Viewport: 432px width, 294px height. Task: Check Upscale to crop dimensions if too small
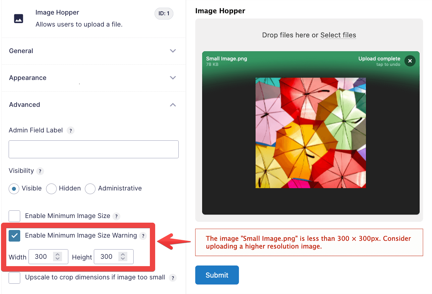pos(14,278)
